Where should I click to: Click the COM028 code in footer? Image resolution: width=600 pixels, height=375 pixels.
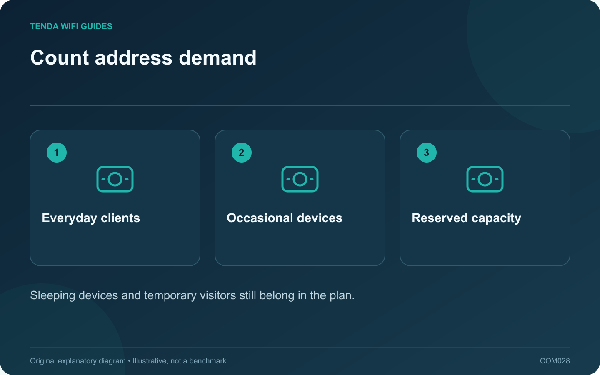[555, 361]
